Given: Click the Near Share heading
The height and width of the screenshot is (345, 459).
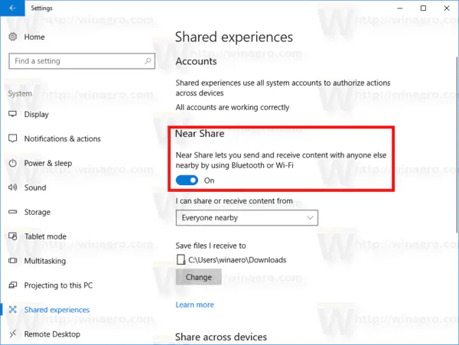Looking at the screenshot, I should pos(200,133).
